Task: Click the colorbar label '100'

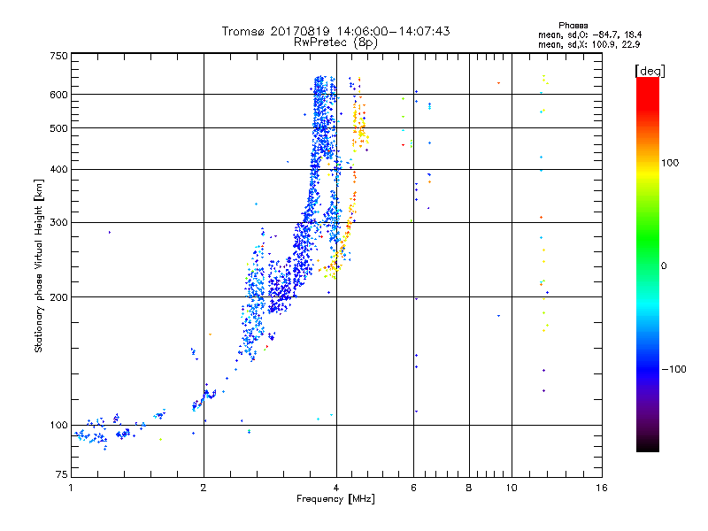Action: (x=670, y=163)
